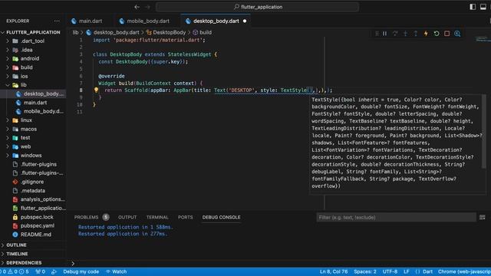Select the Debug Console panel tab

[221, 217]
